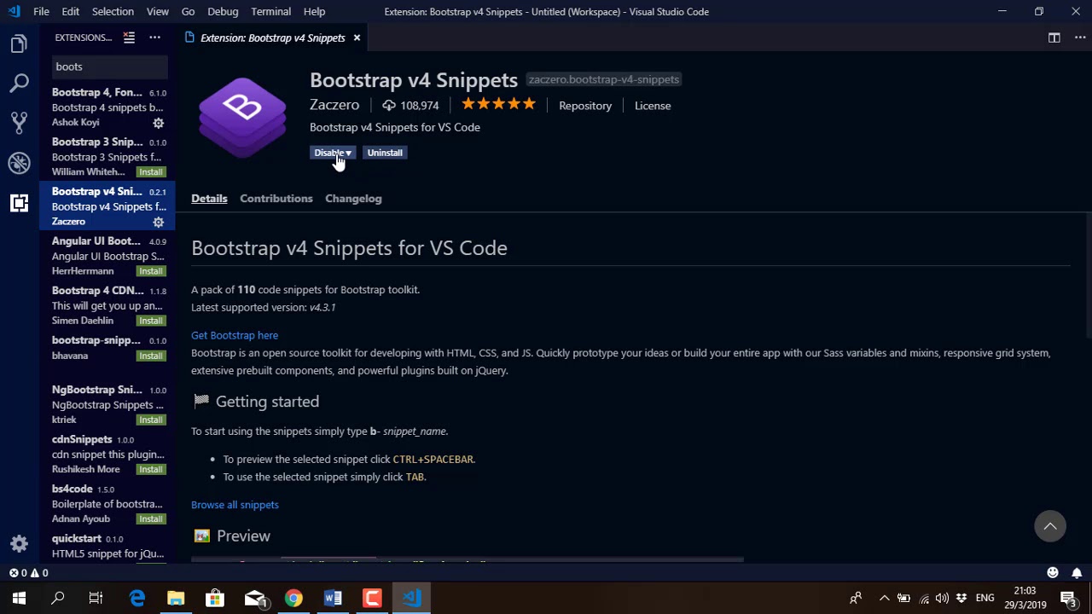Open Windows Start menu
The width and height of the screenshot is (1092, 614).
pyautogui.click(x=19, y=599)
